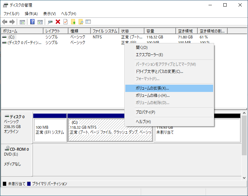Click the red X delete icon
Screen dimensions: 248x196
[x=58, y=22]
